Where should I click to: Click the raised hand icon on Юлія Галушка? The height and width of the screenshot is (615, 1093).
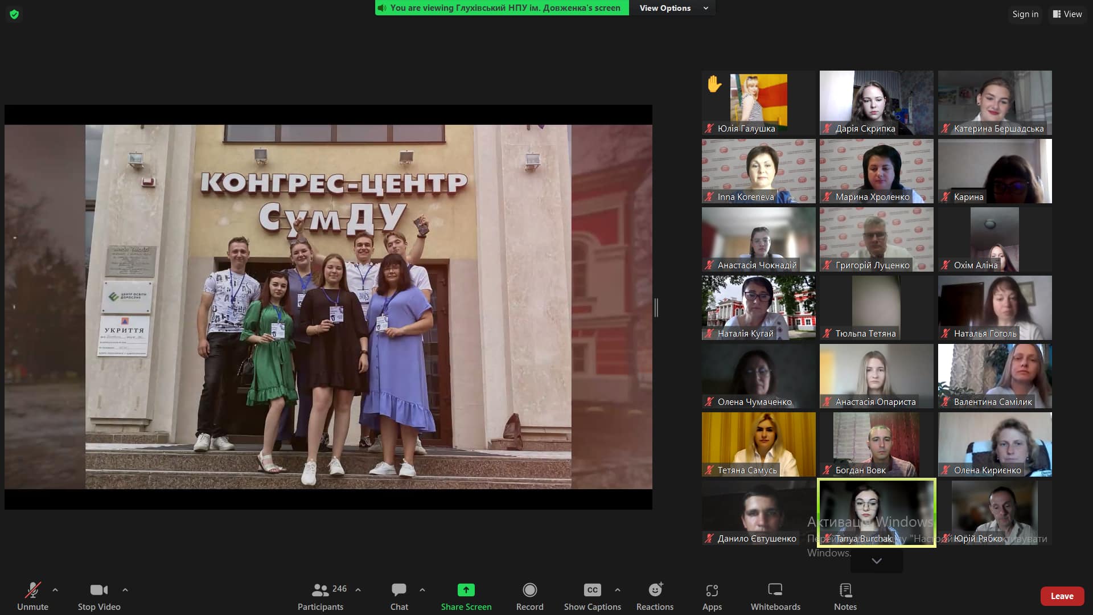pos(714,84)
